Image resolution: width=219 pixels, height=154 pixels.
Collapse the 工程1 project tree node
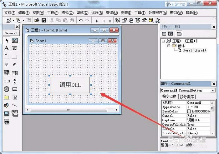coord(163,41)
